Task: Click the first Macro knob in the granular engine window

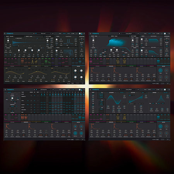Action: coord(75,71)
